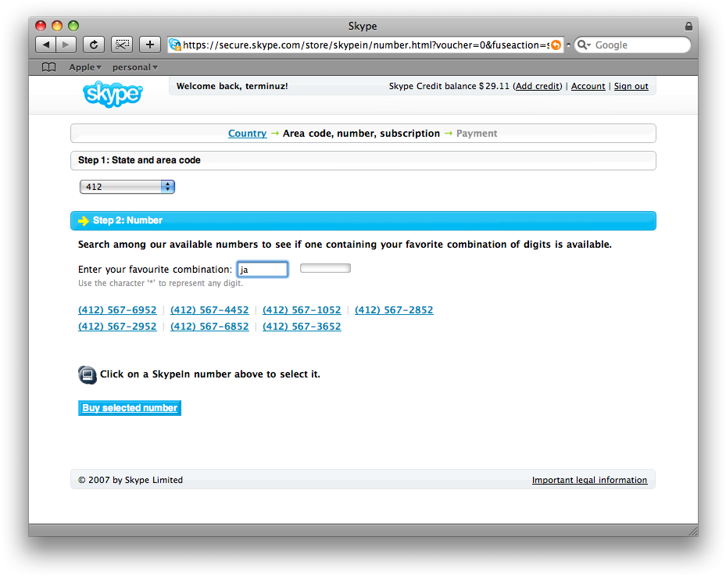Click the forward navigation arrow
Viewport: 726px width, 576px height.
(x=65, y=45)
